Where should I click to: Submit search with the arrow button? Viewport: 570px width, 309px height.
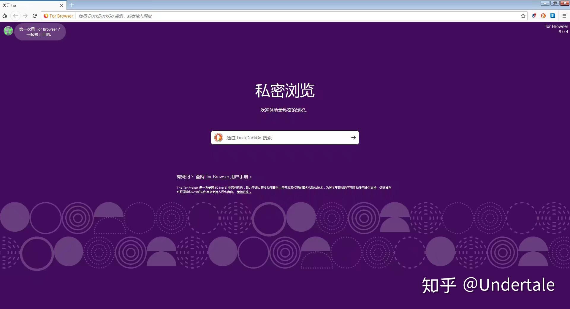(353, 138)
